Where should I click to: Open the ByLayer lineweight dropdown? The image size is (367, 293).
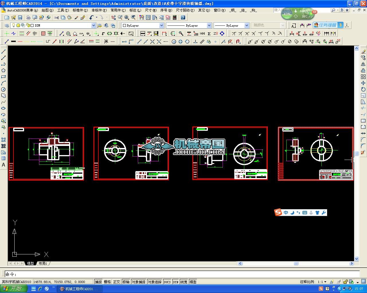point(247,25)
